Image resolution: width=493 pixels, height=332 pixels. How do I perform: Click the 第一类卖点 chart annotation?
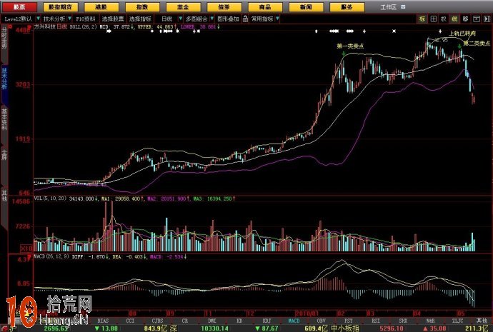350,46
